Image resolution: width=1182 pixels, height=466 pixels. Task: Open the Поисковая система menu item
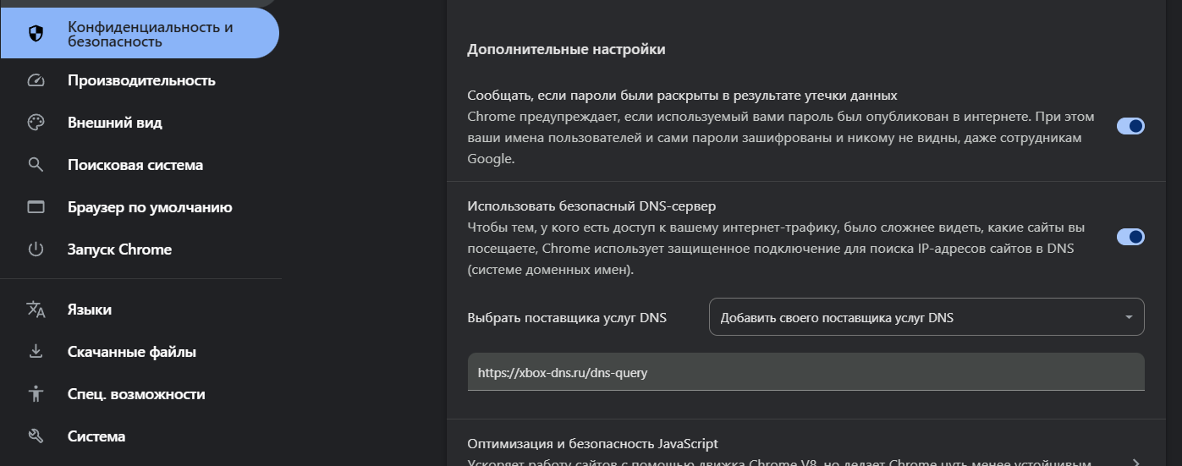135,166
